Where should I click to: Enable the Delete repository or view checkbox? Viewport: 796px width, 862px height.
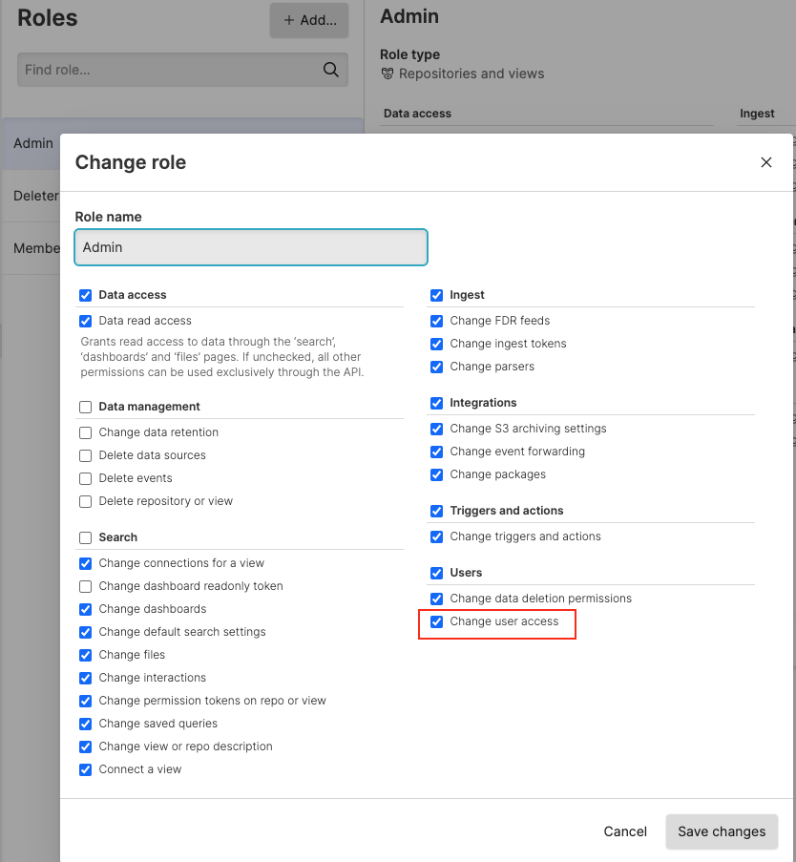[x=85, y=500]
